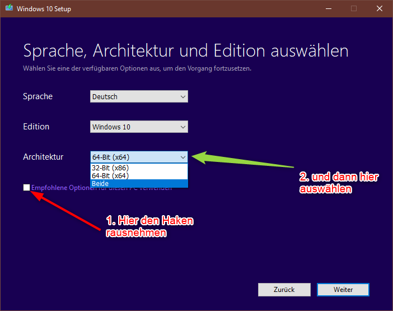The height and width of the screenshot is (311, 393).
Task: Click the Sprache label
Action: [38, 96]
